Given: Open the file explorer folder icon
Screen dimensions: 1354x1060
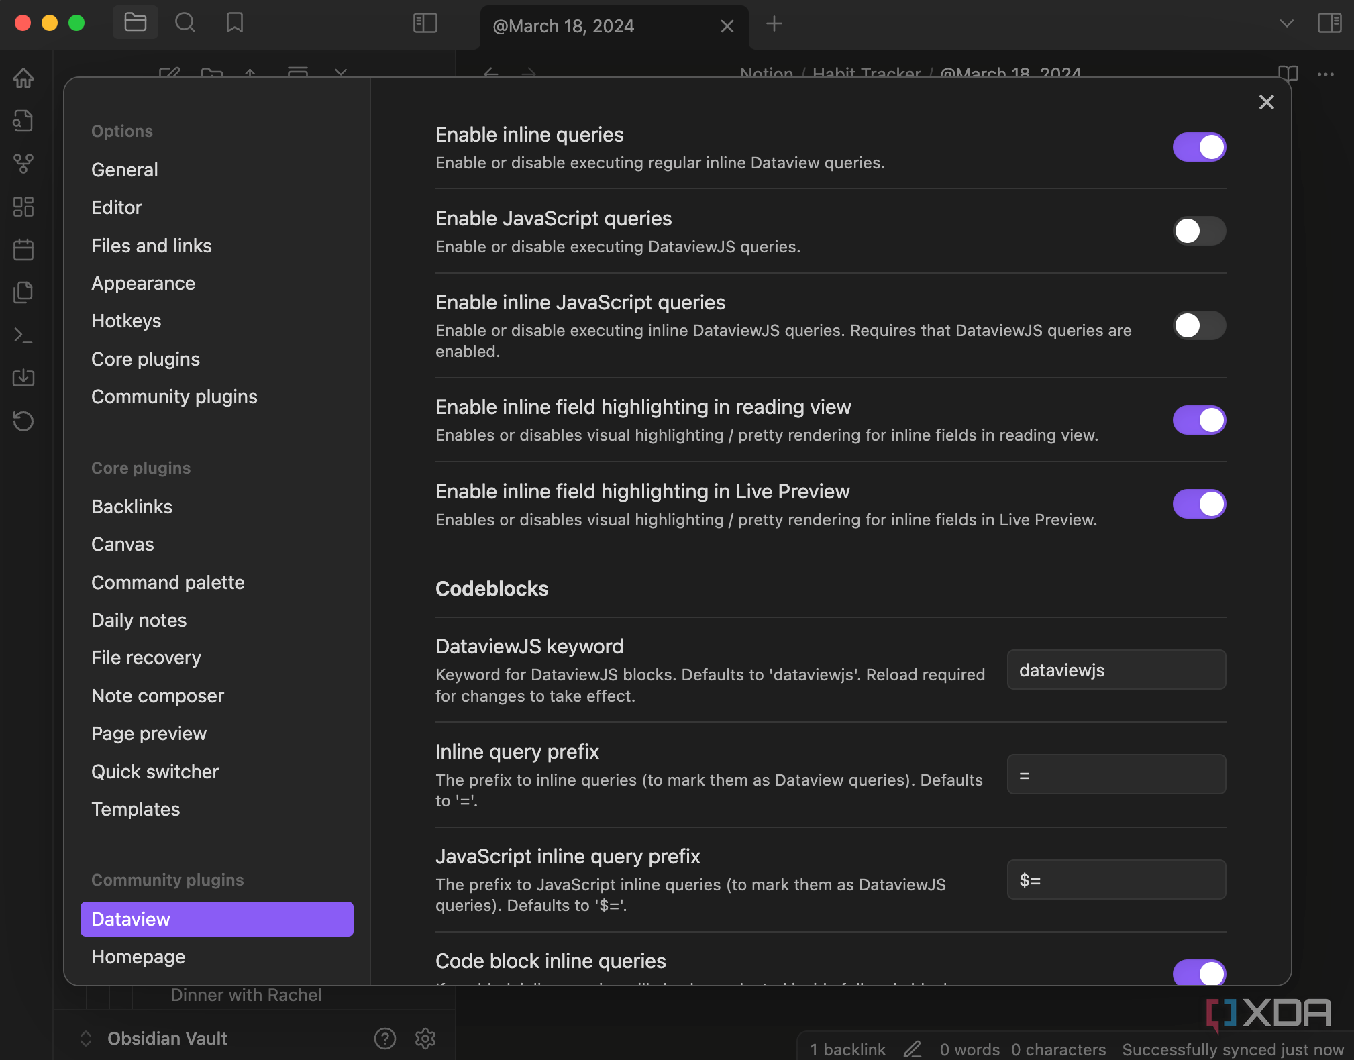Looking at the screenshot, I should [135, 23].
